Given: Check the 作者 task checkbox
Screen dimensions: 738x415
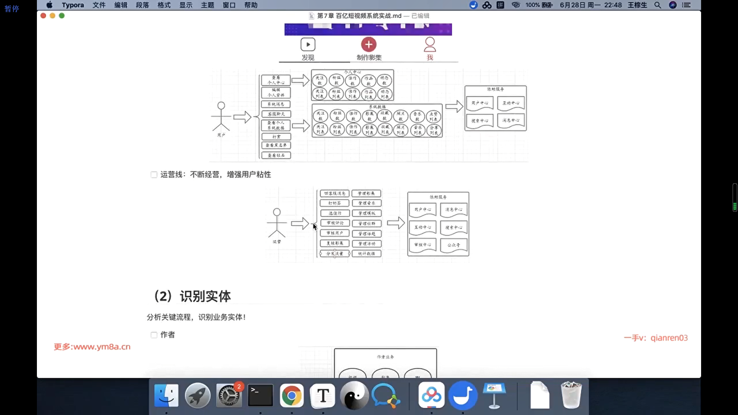Looking at the screenshot, I should tap(154, 335).
